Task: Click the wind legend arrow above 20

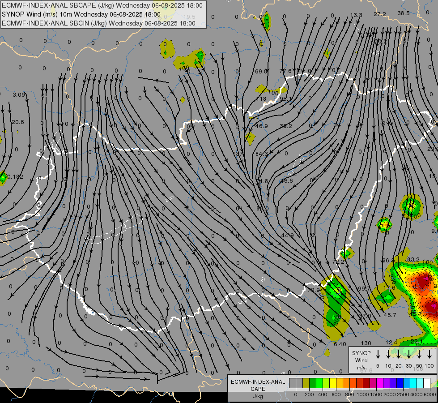Action: 398,354
